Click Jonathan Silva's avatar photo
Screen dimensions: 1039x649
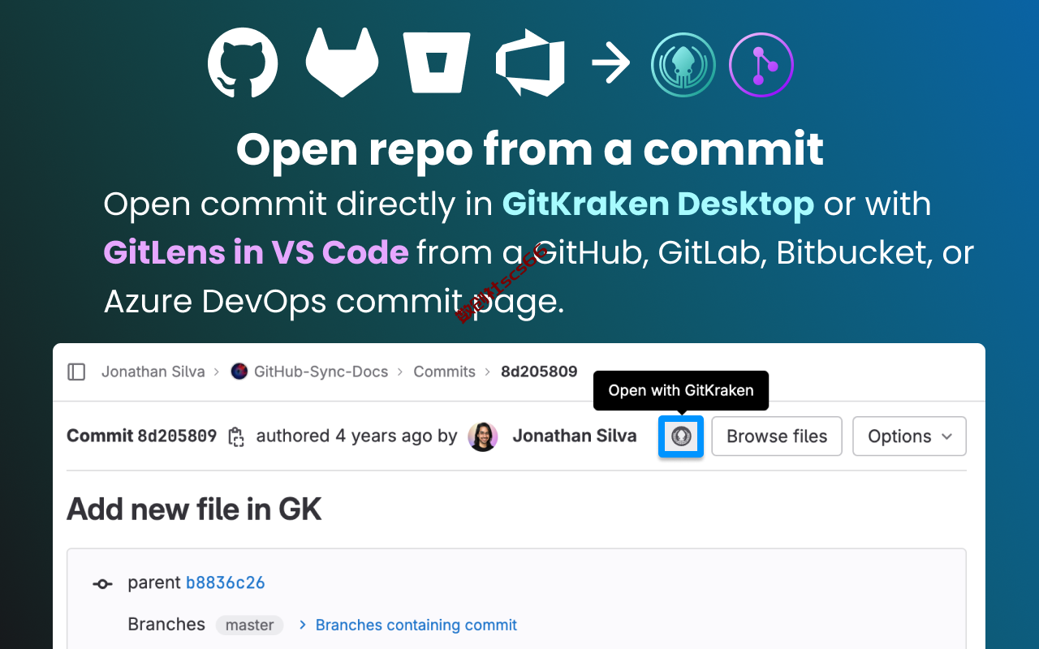pos(482,436)
